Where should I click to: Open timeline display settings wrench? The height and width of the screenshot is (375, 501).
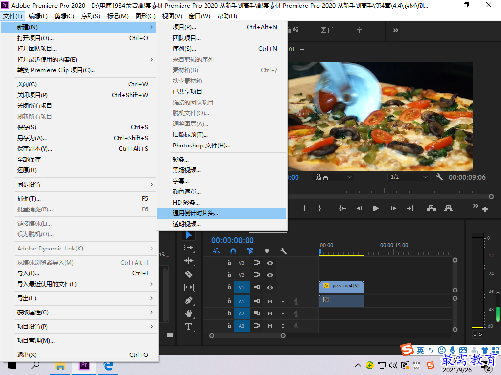coord(283,251)
